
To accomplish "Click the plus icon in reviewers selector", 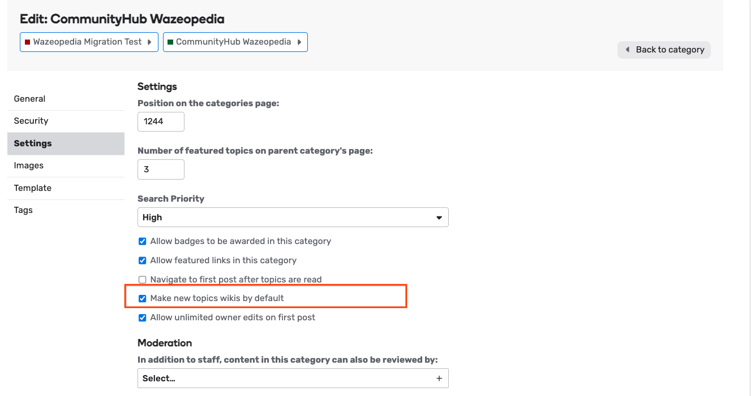I will pos(439,378).
